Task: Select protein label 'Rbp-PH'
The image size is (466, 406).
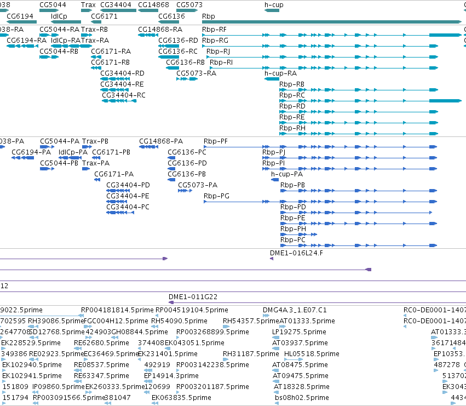Action: pos(293,230)
